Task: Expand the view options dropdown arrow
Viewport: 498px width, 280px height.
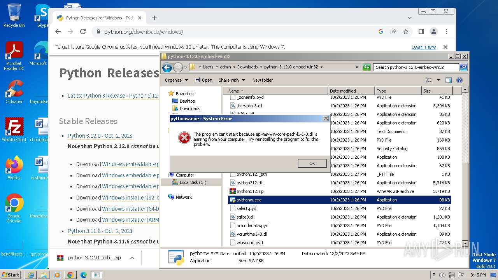Action: (x=438, y=80)
